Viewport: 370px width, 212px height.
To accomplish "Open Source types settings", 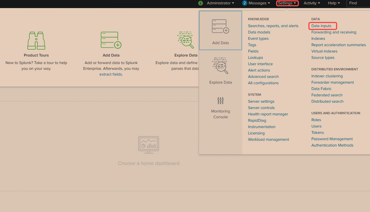I will click(323, 58).
